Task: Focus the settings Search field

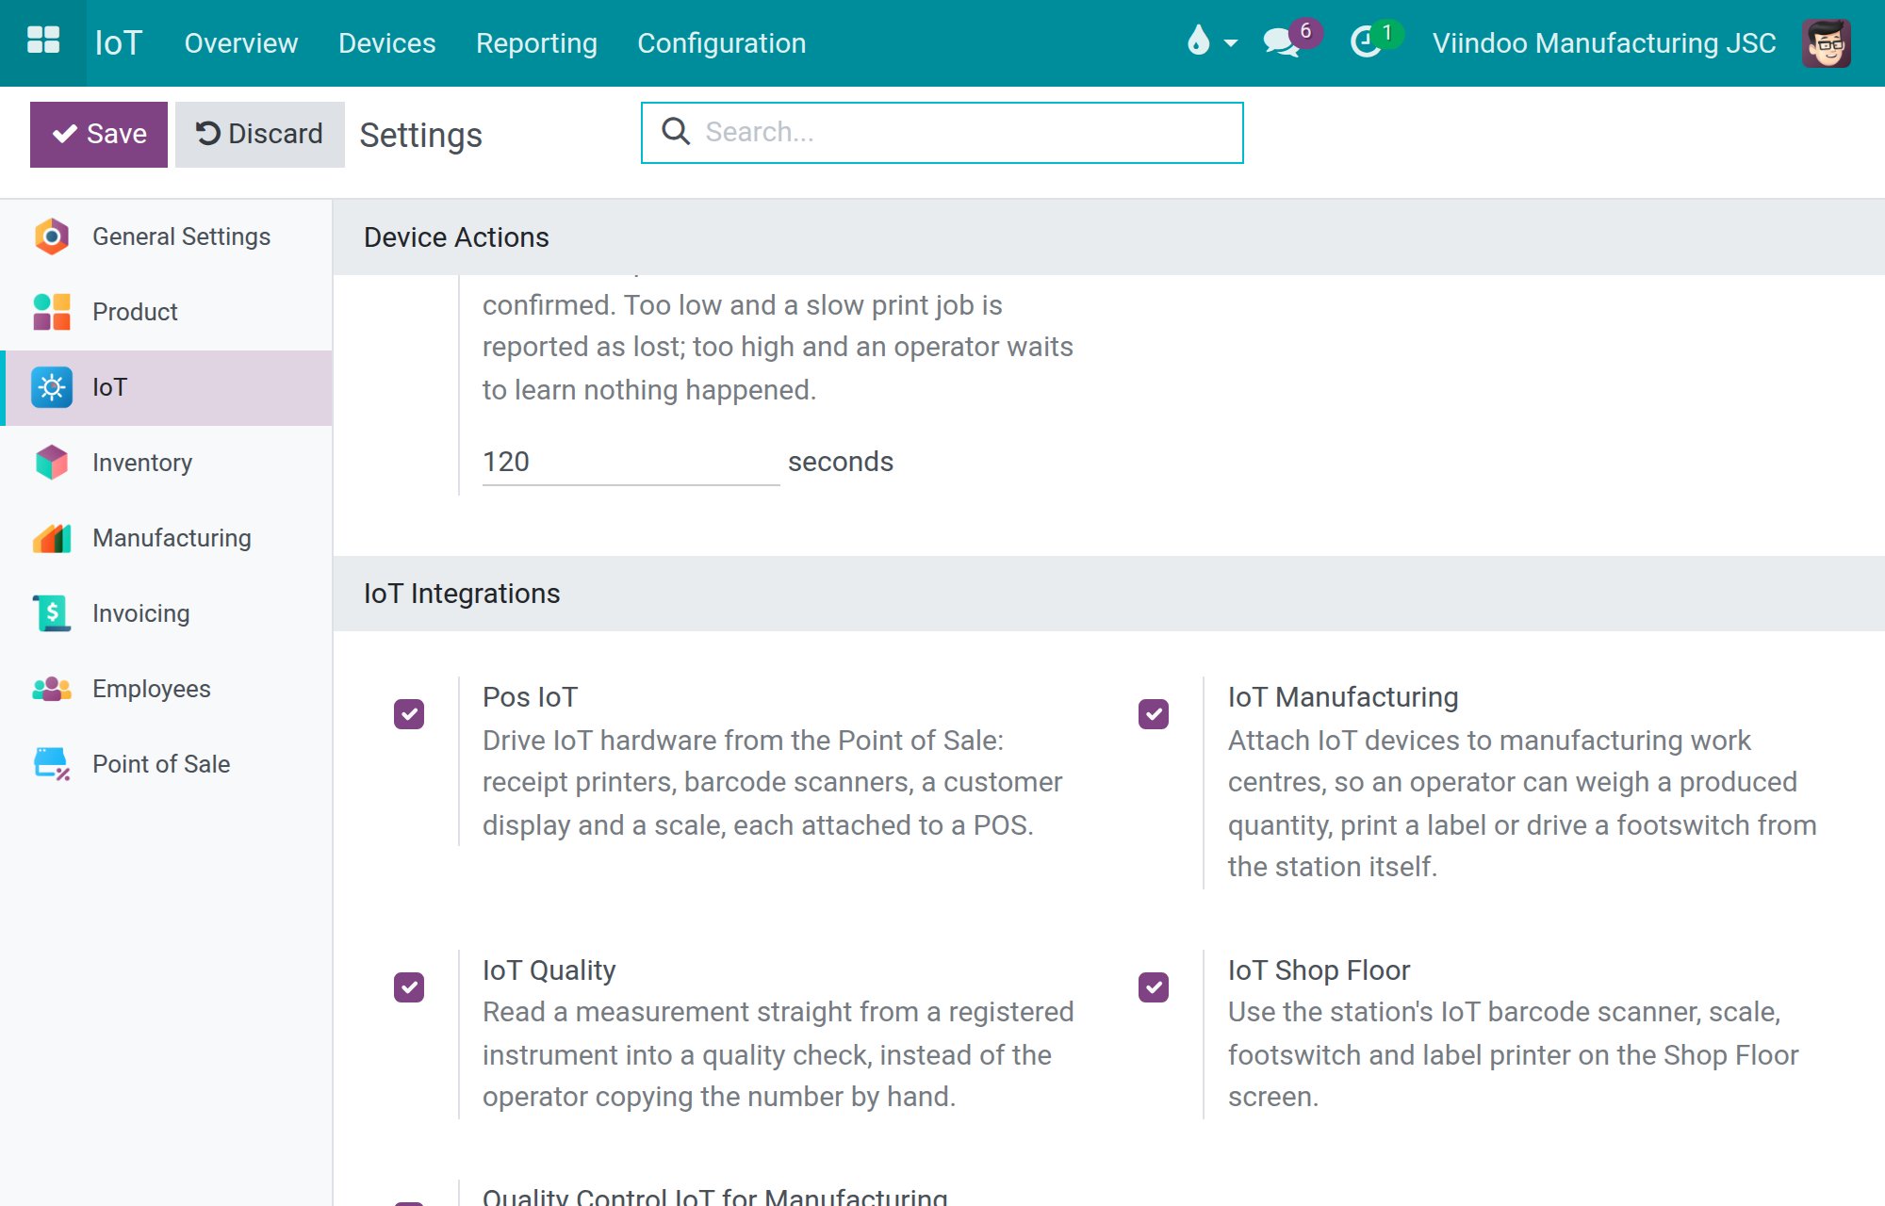Action: [942, 133]
